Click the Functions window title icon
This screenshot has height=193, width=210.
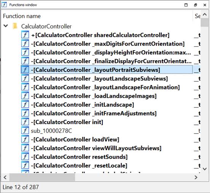[x=4, y=5]
